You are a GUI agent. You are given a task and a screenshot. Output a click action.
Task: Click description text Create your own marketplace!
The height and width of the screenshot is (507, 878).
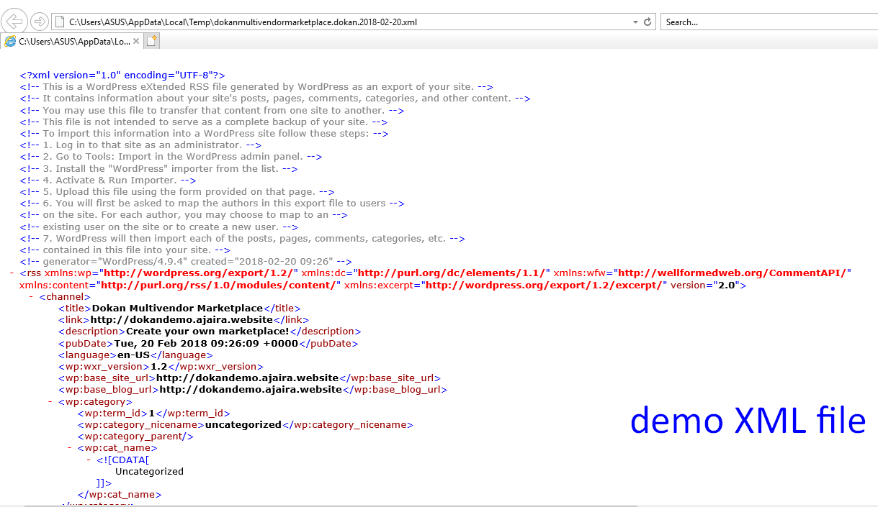point(207,332)
